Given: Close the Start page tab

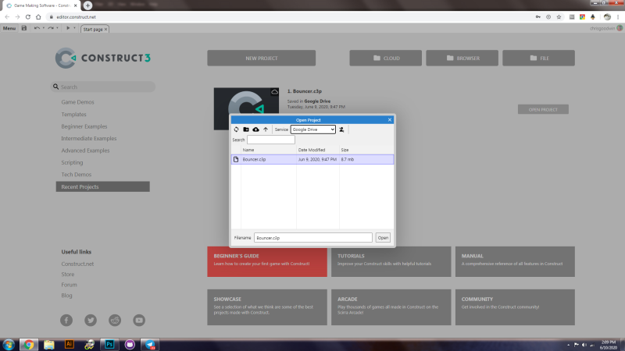Looking at the screenshot, I should point(105,29).
